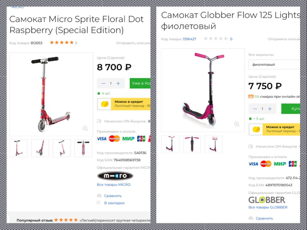Click the Micro brand logo
The image size is (307, 230).
tap(115, 176)
